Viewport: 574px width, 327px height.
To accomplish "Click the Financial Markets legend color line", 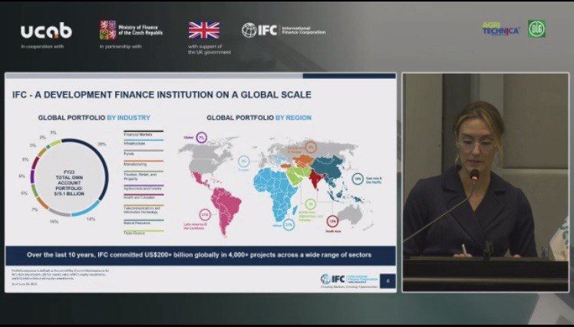I will [143, 131].
